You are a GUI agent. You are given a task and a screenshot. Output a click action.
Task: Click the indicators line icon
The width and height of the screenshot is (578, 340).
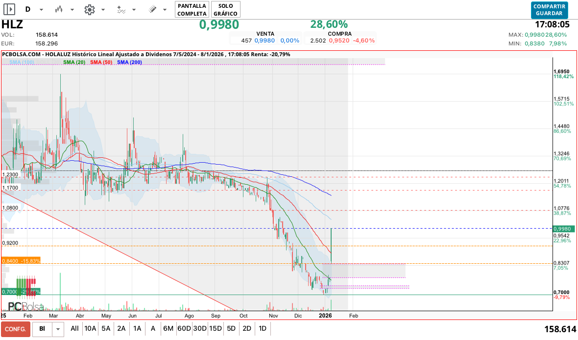pos(121,9)
